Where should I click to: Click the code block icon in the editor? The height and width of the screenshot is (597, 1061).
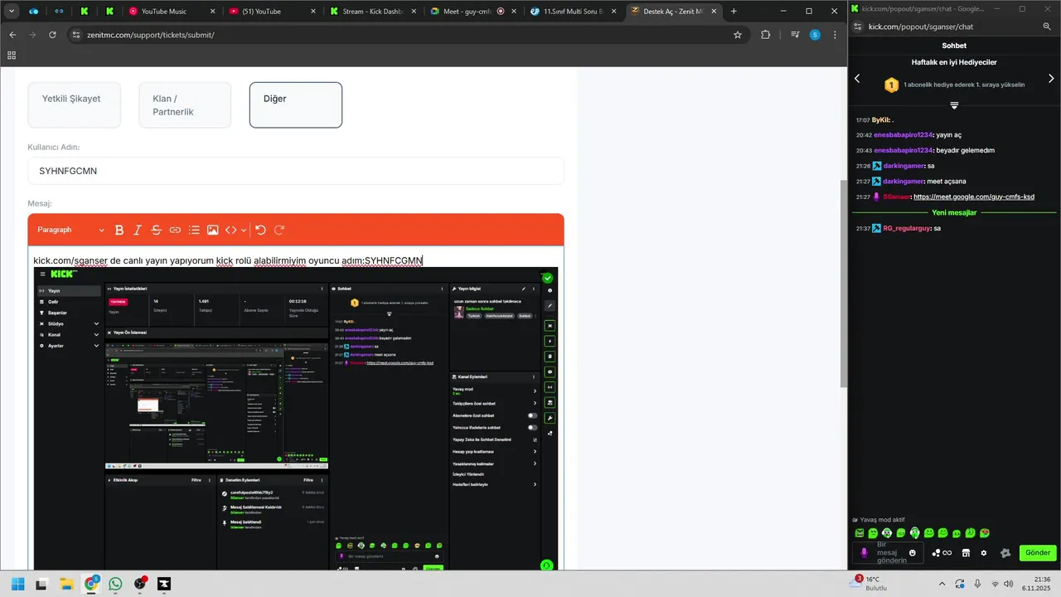231,230
